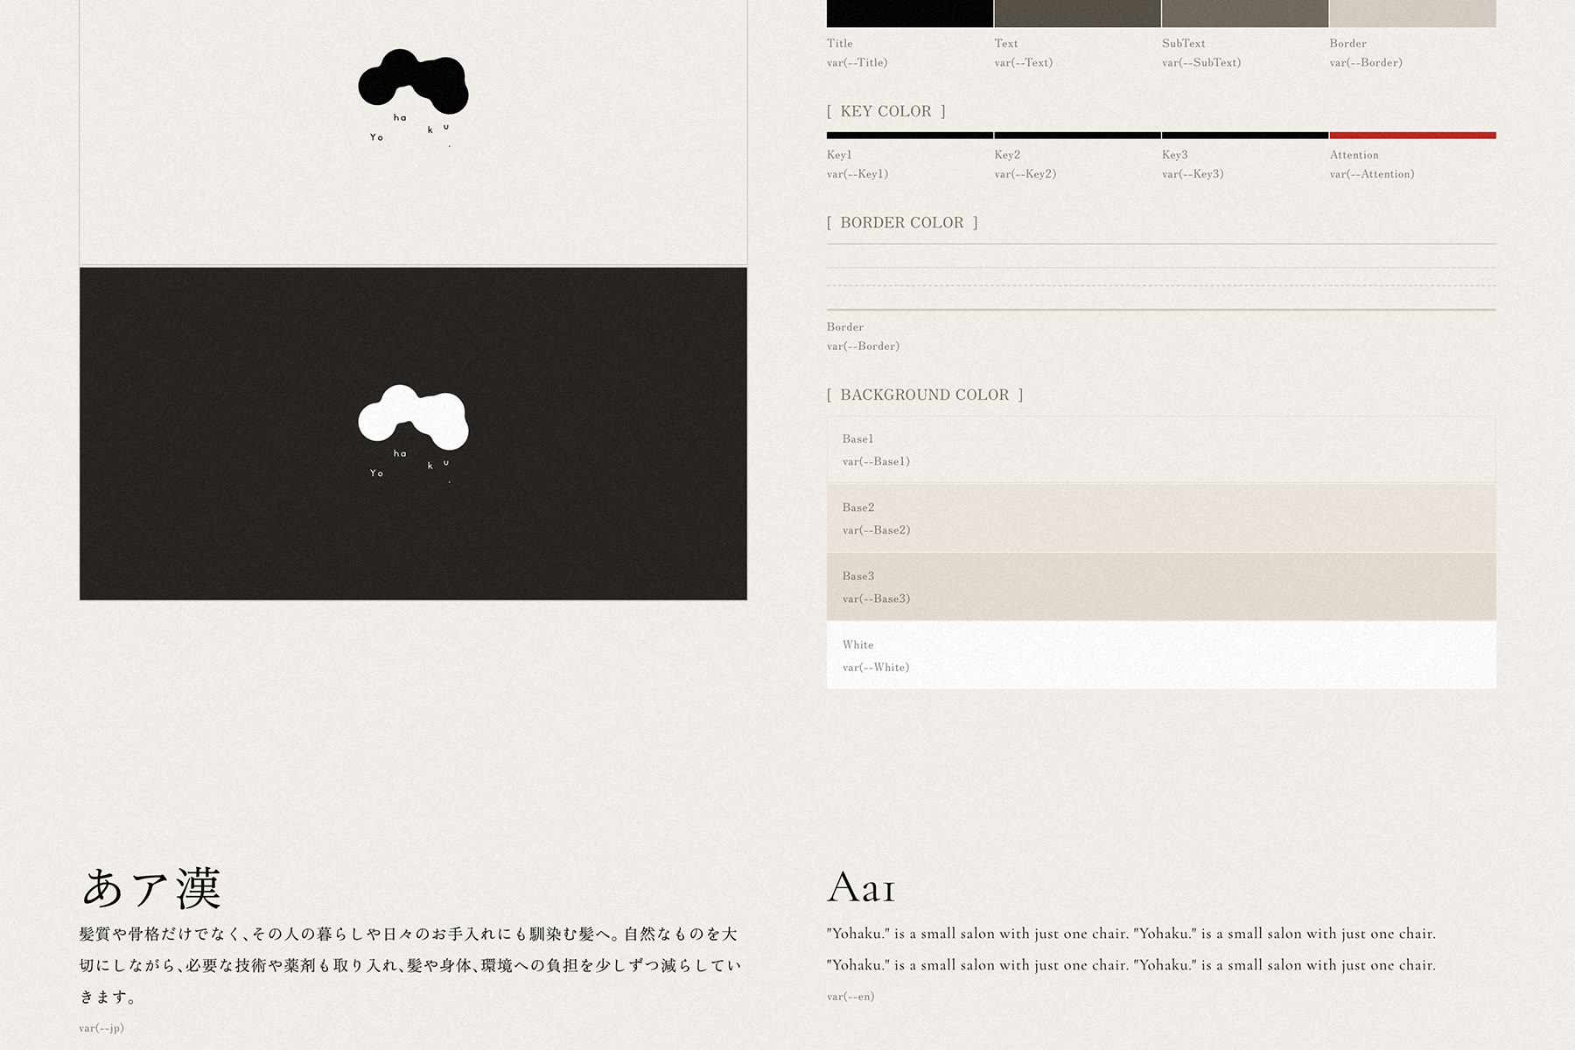Click the Key3 color bar
Image resolution: width=1575 pixels, height=1050 pixels.
click(1245, 136)
